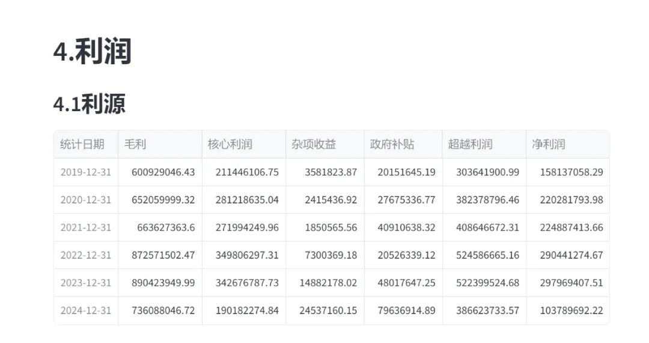The image size is (649, 343).
Task: Pick the 政府补贴 cell 20526339.12
Action: pyautogui.click(x=403, y=255)
